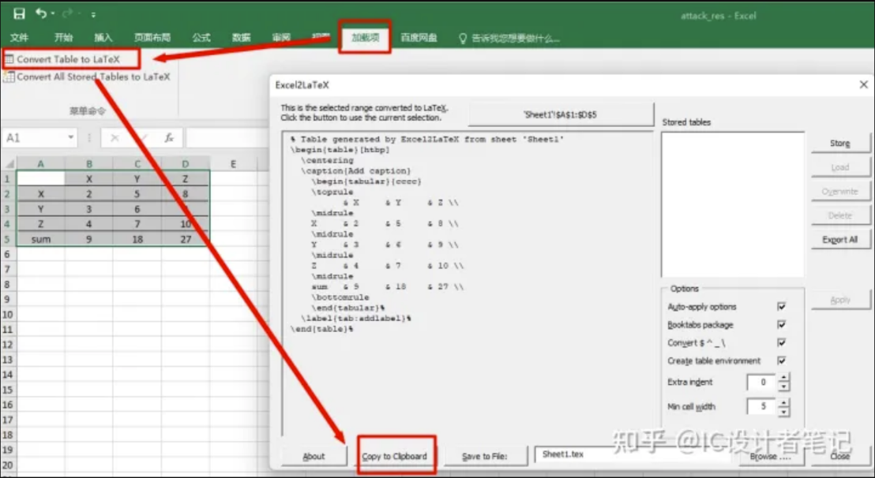The image size is (875, 478).
Task: Run Convert Table to LaTeX command
Action: click(x=68, y=59)
